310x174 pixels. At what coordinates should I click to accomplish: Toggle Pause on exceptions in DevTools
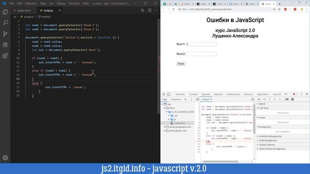(x=293, y=100)
